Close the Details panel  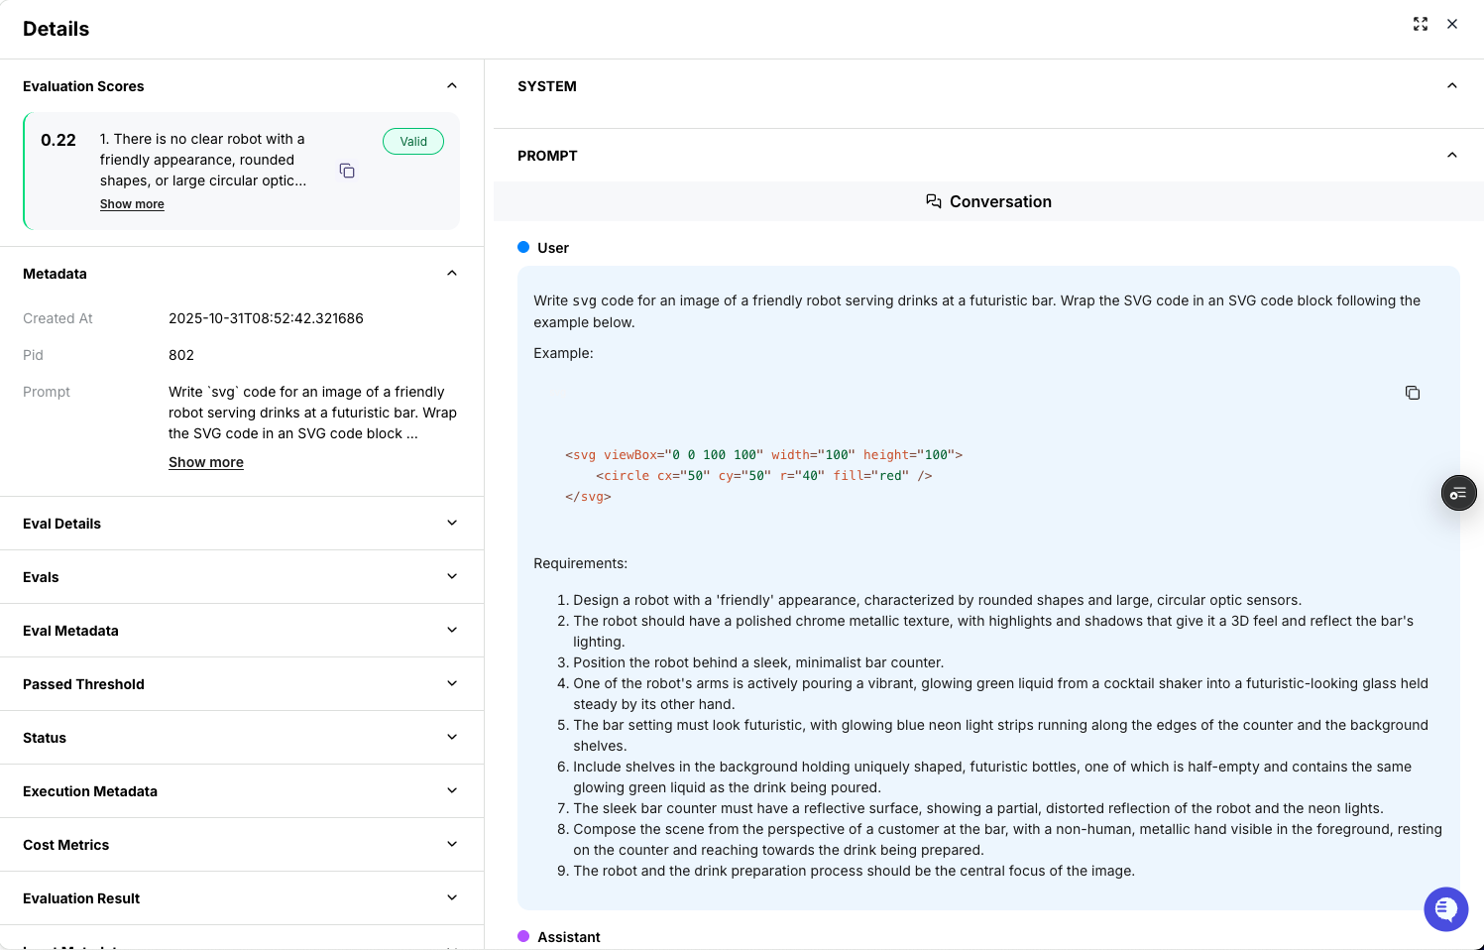pos(1452,24)
